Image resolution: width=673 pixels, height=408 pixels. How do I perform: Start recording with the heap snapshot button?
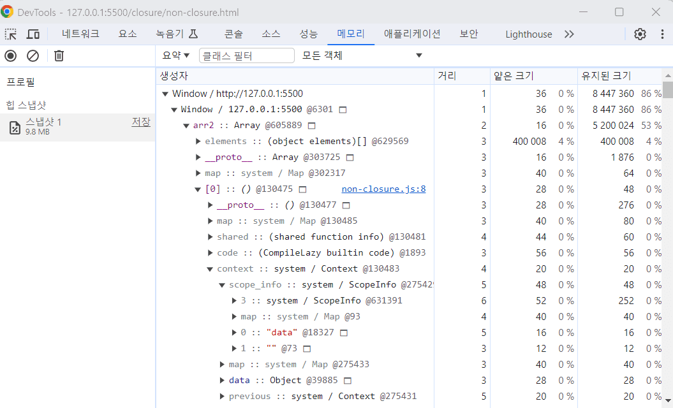11,55
